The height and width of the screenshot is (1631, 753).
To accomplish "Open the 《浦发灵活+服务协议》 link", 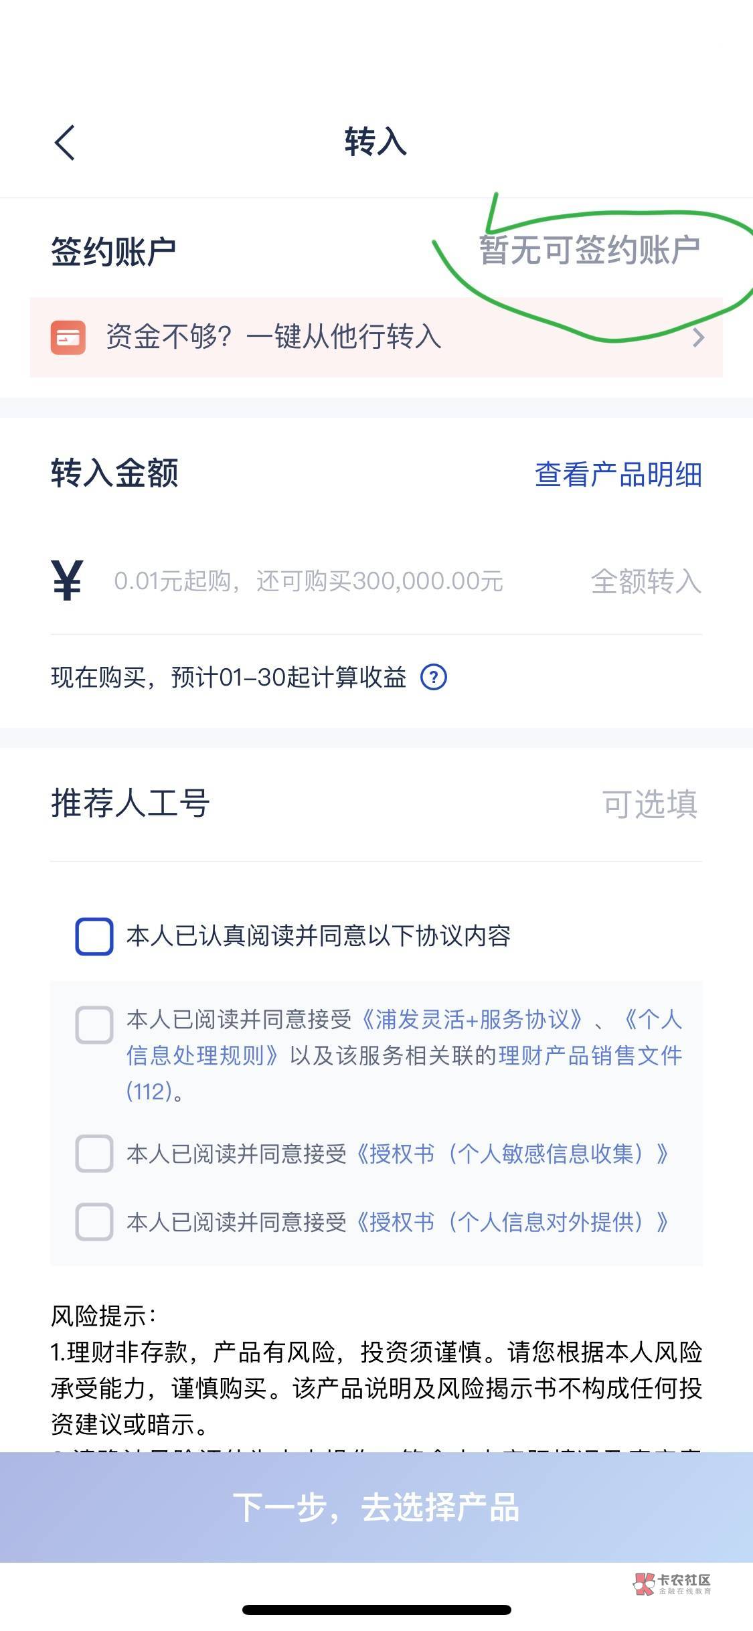I will pos(472,1020).
